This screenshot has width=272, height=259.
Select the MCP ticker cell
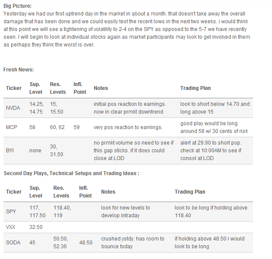[12, 128]
